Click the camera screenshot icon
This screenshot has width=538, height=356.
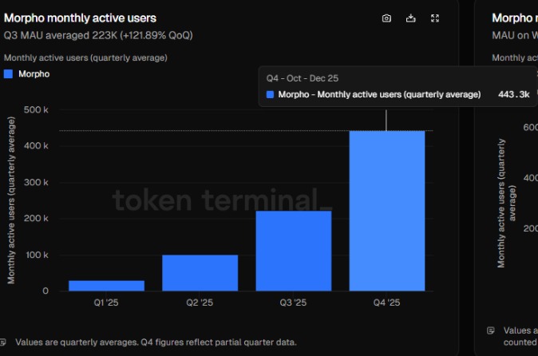pos(386,18)
